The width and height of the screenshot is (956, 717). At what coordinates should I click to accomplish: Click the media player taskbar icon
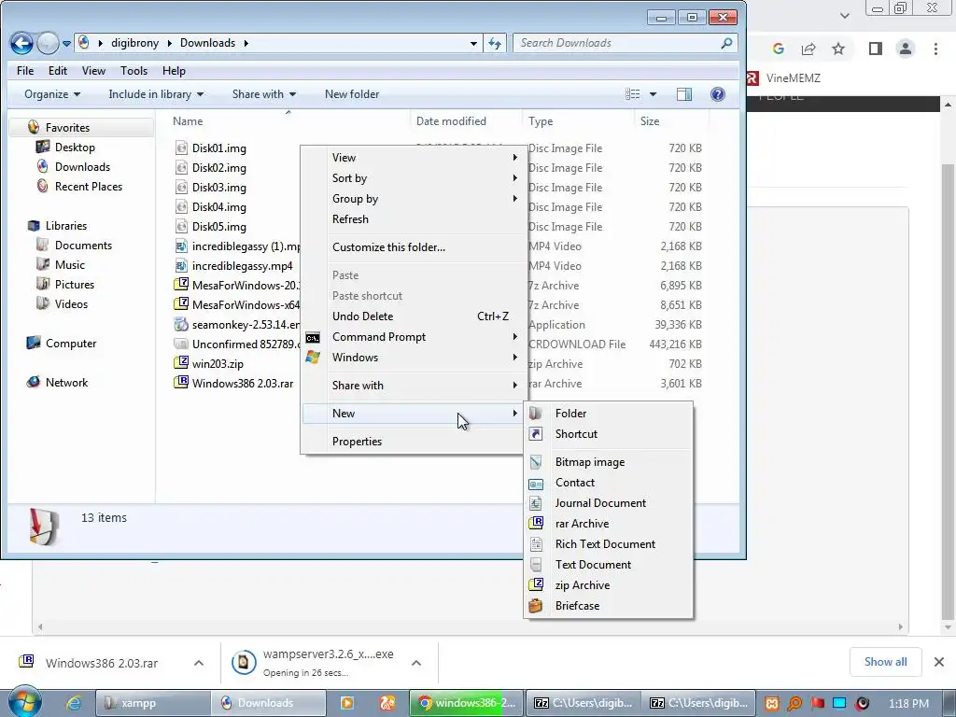pyautogui.click(x=347, y=703)
